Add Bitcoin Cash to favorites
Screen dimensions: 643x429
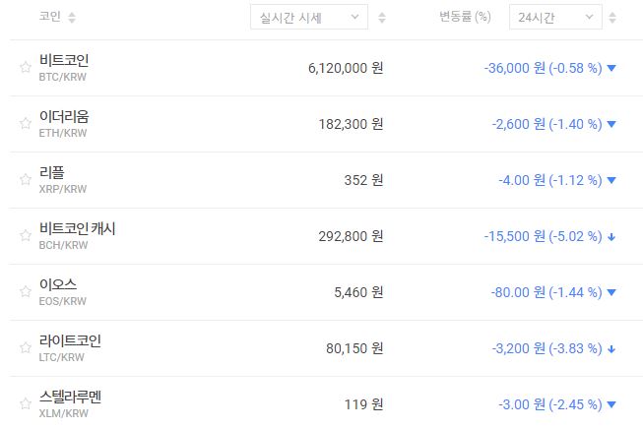[x=26, y=236]
